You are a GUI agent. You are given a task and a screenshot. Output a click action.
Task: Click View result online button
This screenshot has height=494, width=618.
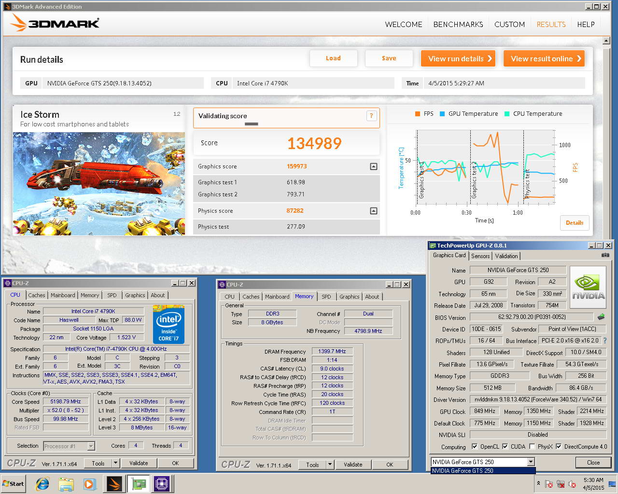(544, 58)
